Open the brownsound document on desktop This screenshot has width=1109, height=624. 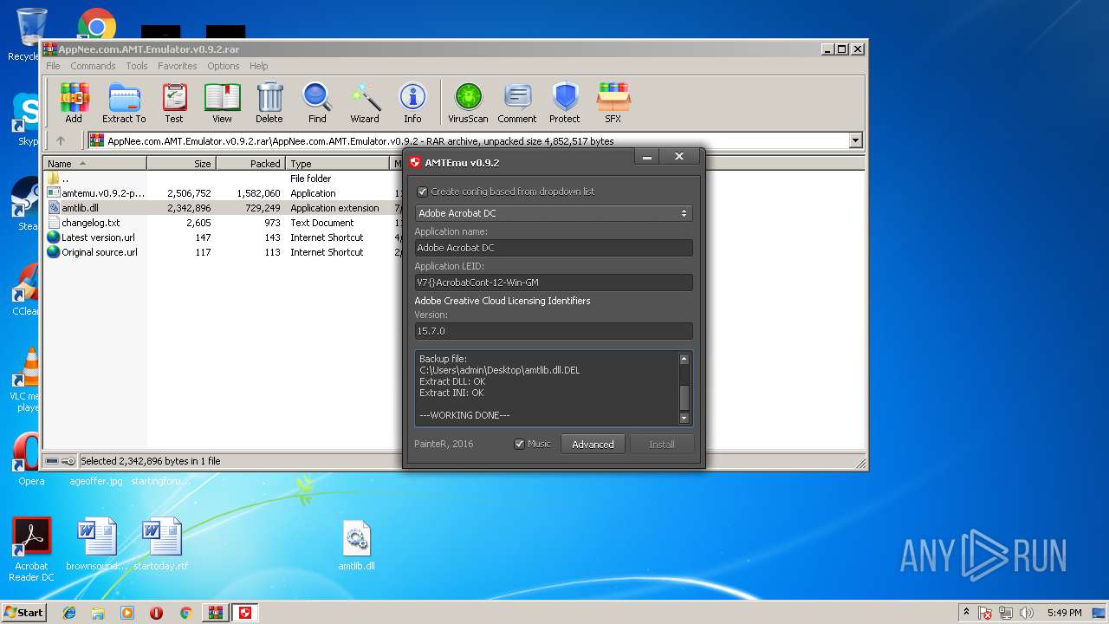coord(96,544)
